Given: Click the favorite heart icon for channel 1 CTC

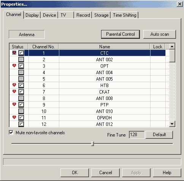Looking at the screenshot, I should (x=14, y=53).
